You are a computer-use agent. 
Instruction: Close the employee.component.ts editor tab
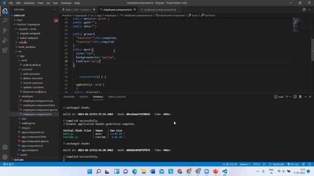(134, 10)
